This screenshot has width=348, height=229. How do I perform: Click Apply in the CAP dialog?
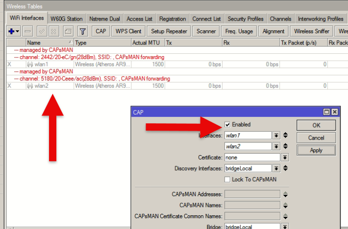click(x=316, y=150)
